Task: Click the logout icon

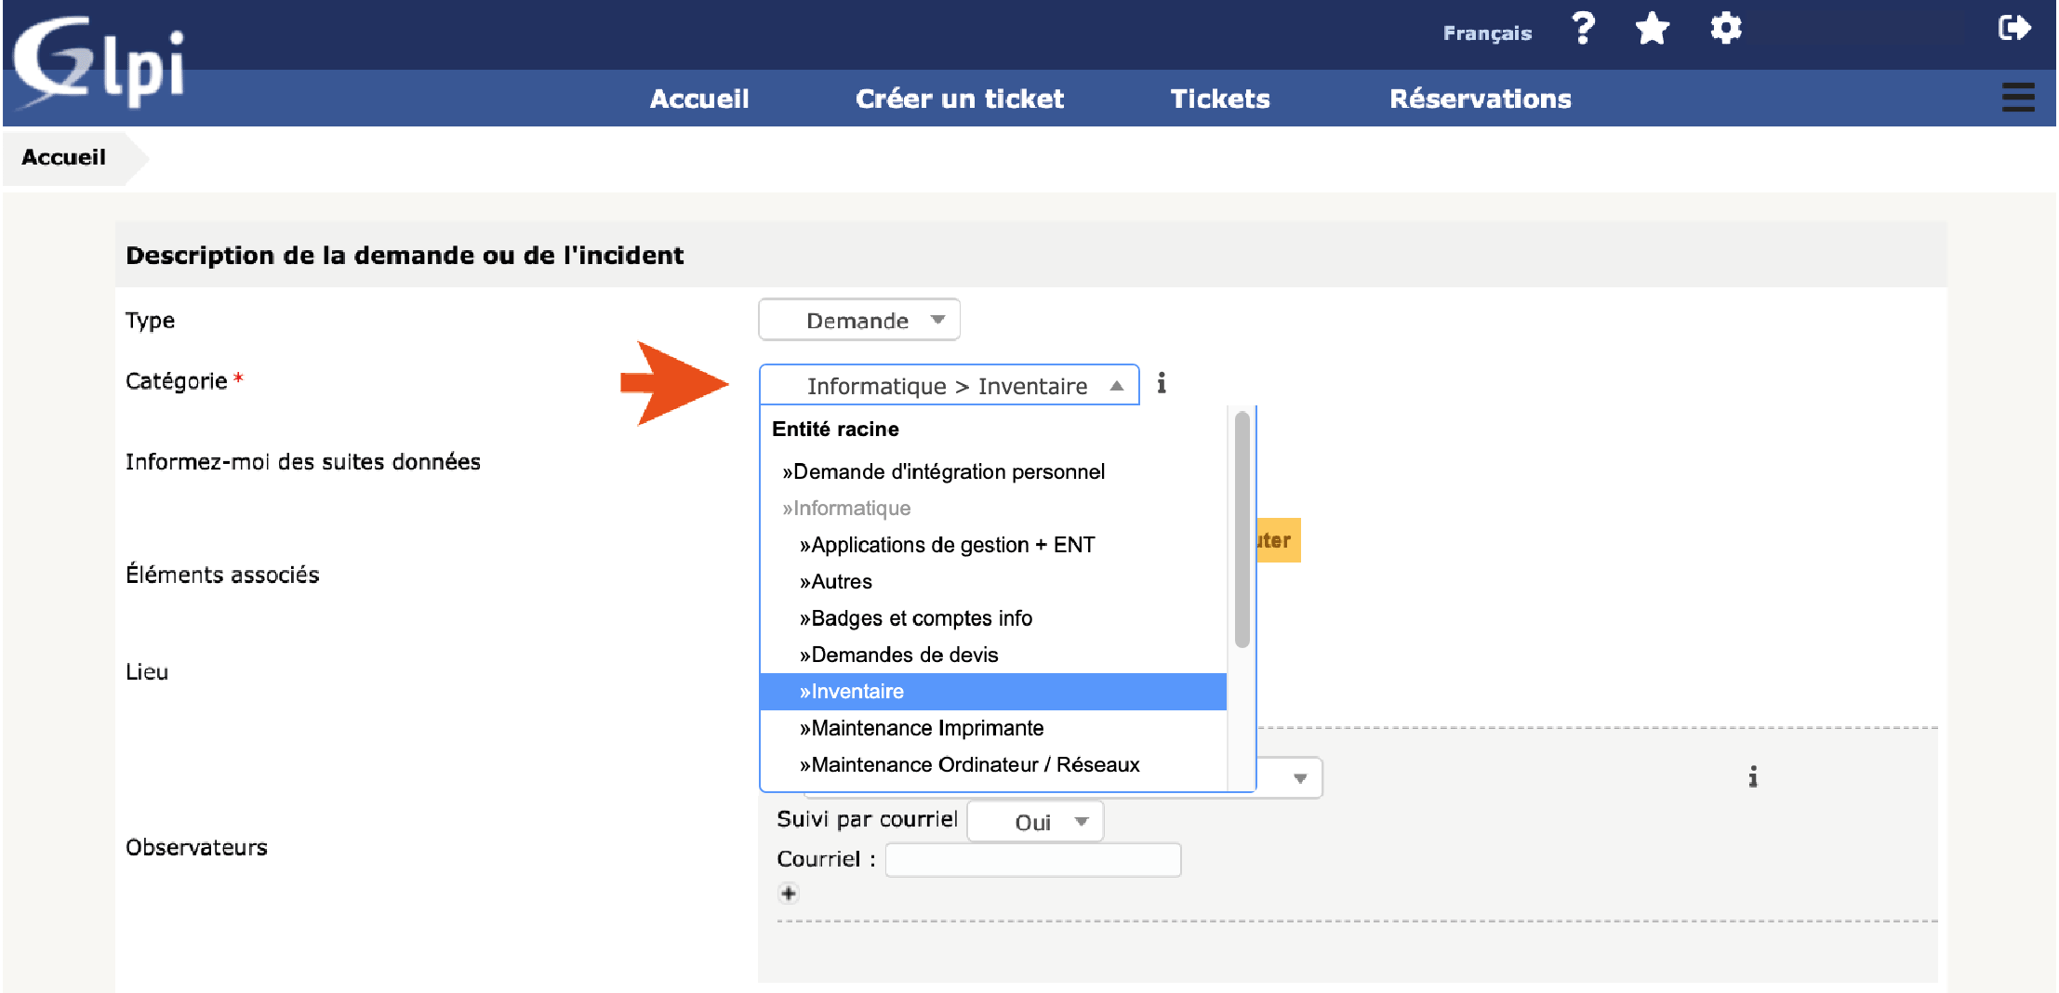Action: click(x=2013, y=29)
